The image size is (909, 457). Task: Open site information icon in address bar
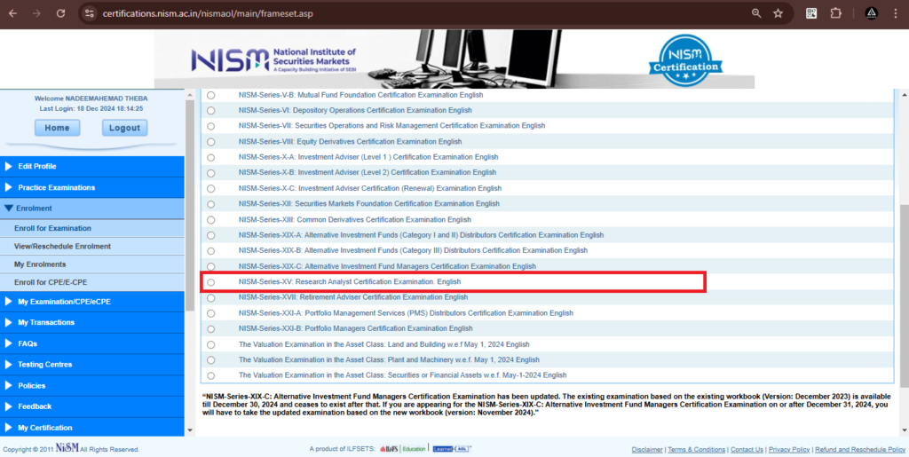point(90,13)
